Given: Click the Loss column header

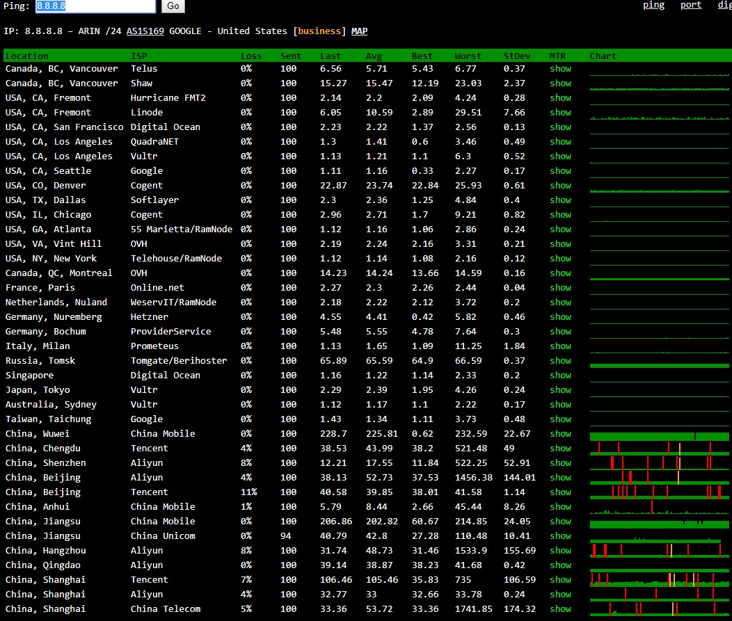Looking at the screenshot, I should [251, 56].
